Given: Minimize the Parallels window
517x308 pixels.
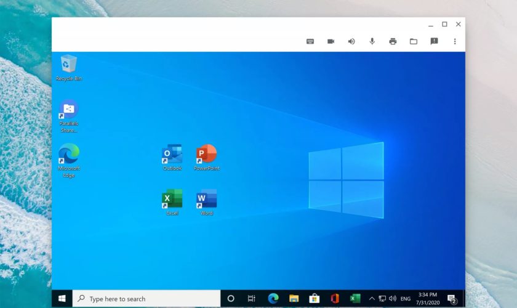Looking at the screenshot, I should point(431,25).
